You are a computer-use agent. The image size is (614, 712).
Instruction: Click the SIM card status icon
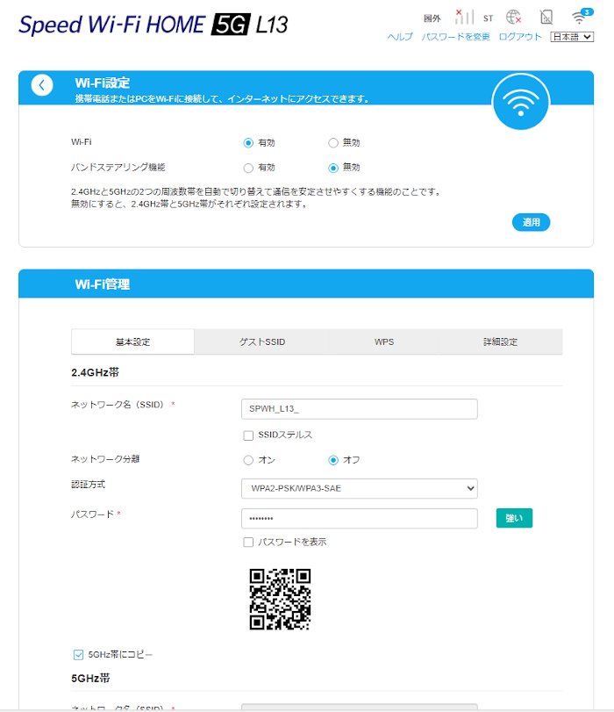(546, 17)
